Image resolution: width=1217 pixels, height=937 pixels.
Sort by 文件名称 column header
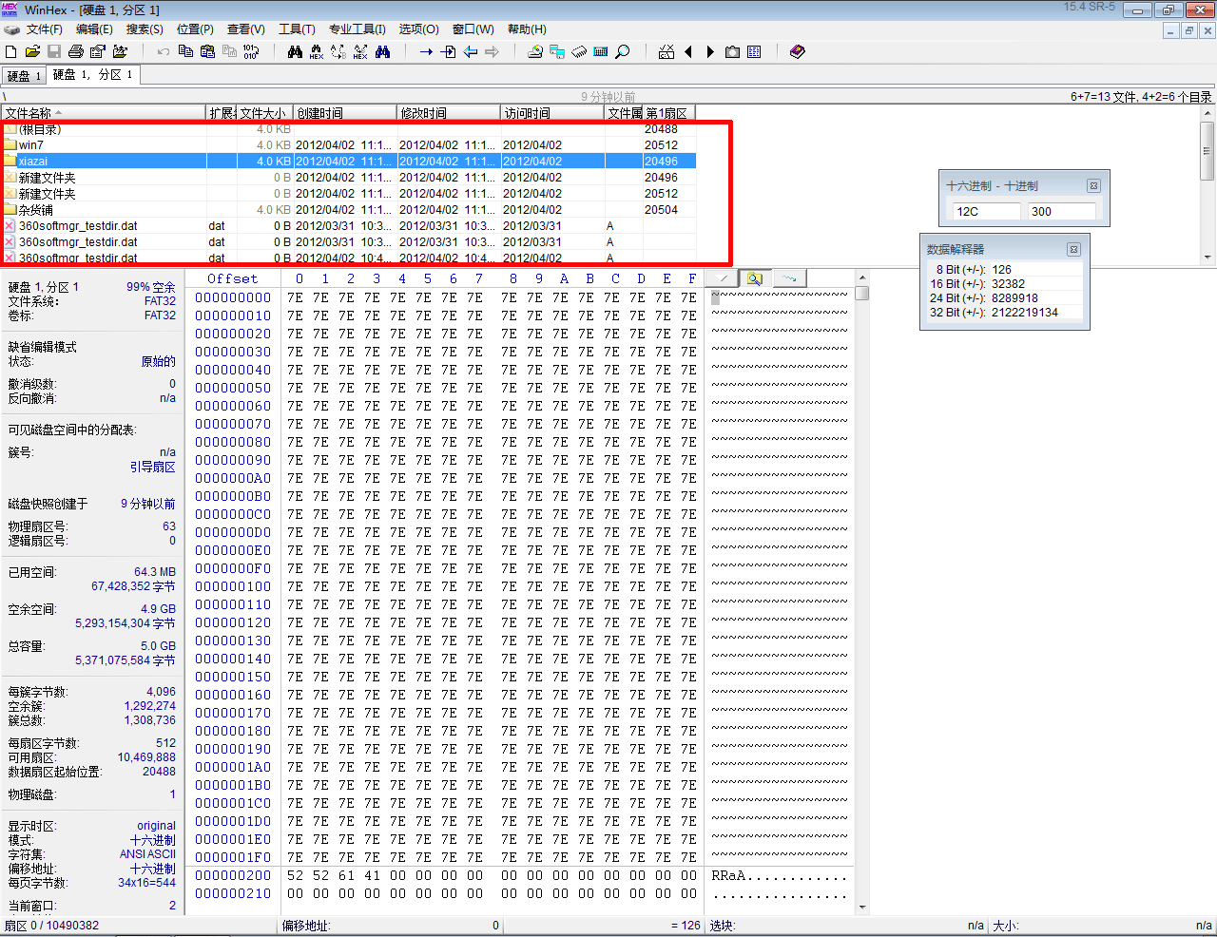pos(104,113)
